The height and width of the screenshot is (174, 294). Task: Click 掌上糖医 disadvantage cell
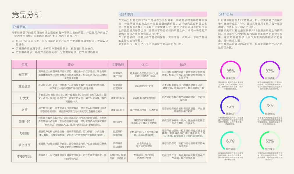[183, 145]
